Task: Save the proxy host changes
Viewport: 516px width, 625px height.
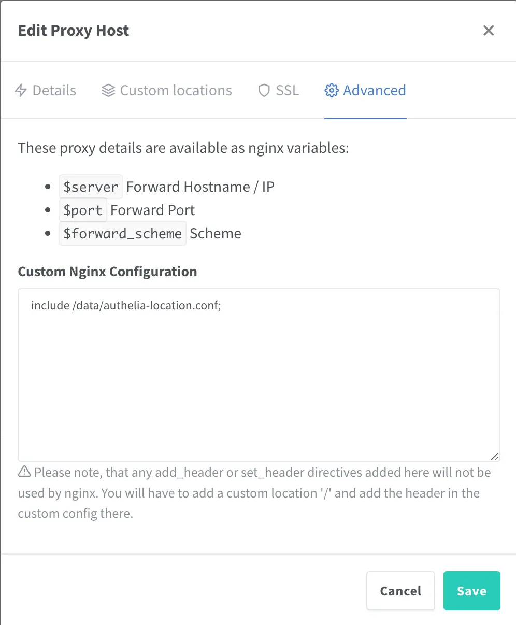Action: pos(471,591)
